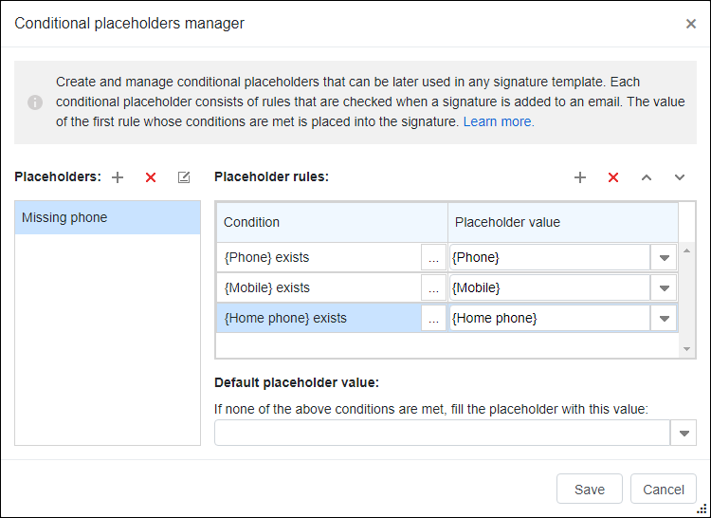Open the default placeholder value dropdown

pos(684,434)
